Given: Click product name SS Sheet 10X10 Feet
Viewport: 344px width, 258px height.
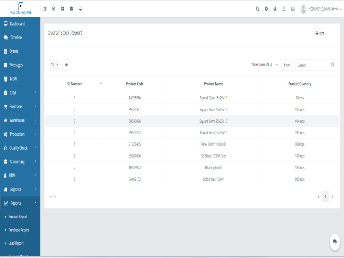Looking at the screenshot, I should [x=214, y=156].
